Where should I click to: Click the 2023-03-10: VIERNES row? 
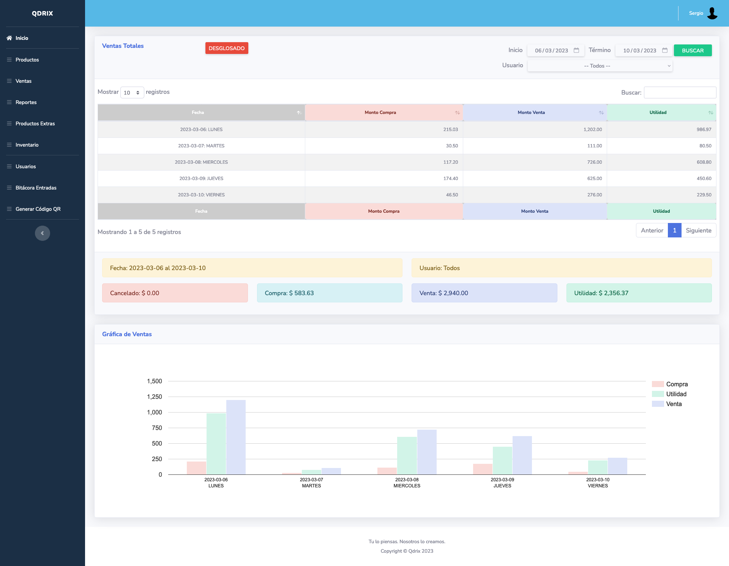407,195
